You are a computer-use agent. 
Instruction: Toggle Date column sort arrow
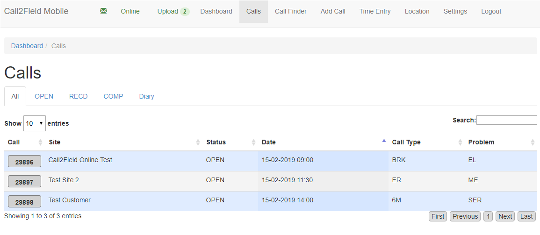[x=384, y=141]
